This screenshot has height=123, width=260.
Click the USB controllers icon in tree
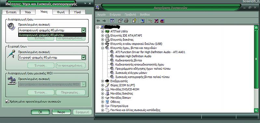[x=107, y=44]
